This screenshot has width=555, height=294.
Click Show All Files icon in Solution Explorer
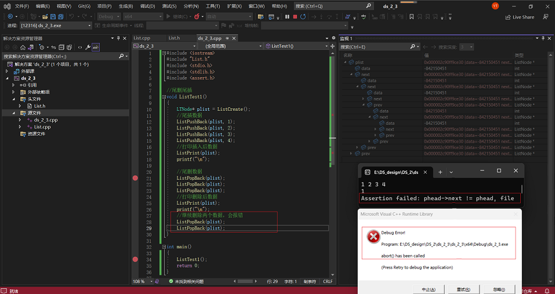tap(70, 47)
